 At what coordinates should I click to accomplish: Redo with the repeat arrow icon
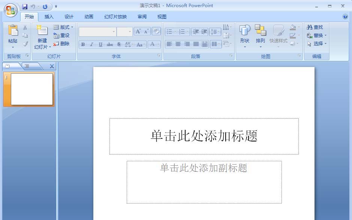coord(45,7)
